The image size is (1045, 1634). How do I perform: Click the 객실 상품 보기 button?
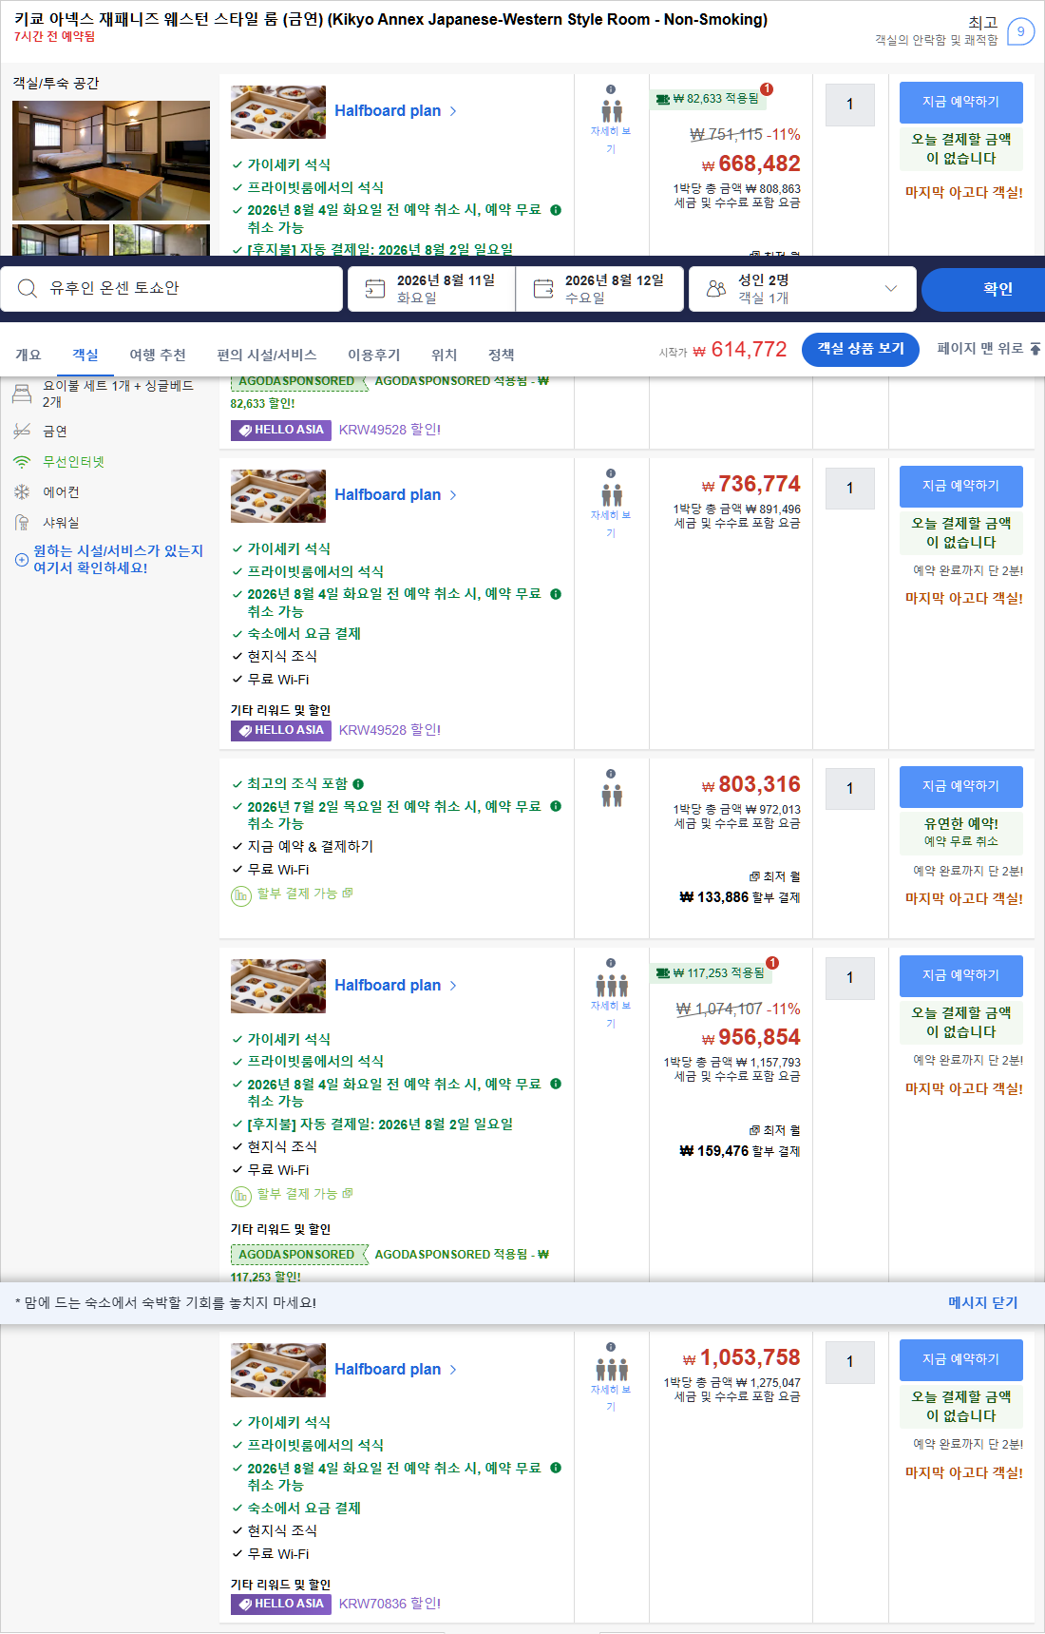[861, 349]
